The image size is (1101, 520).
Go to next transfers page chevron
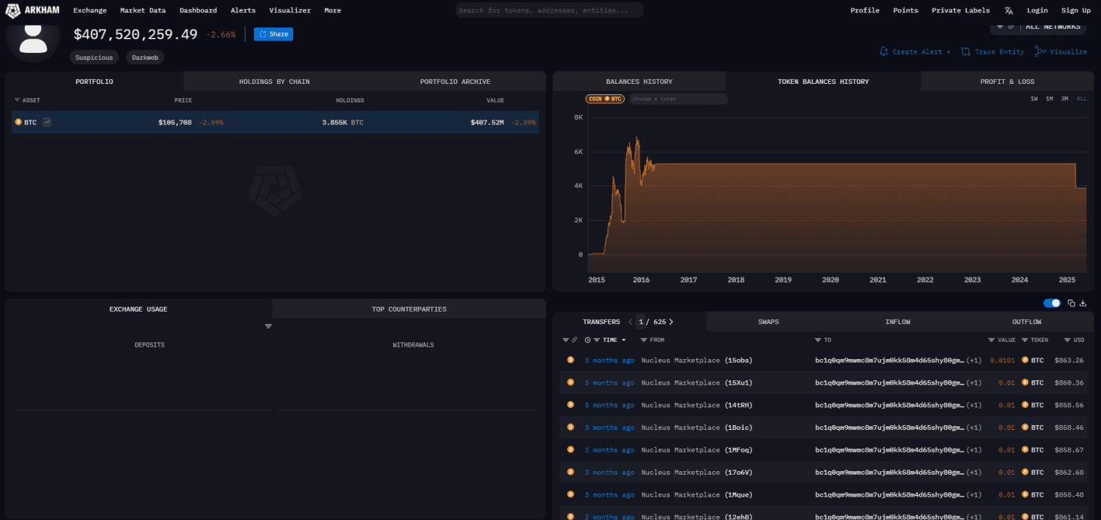click(x=671, y=322)
